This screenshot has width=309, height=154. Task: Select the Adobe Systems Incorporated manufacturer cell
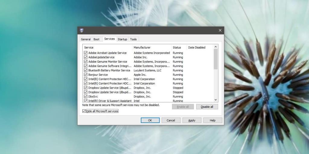(152, 53)
